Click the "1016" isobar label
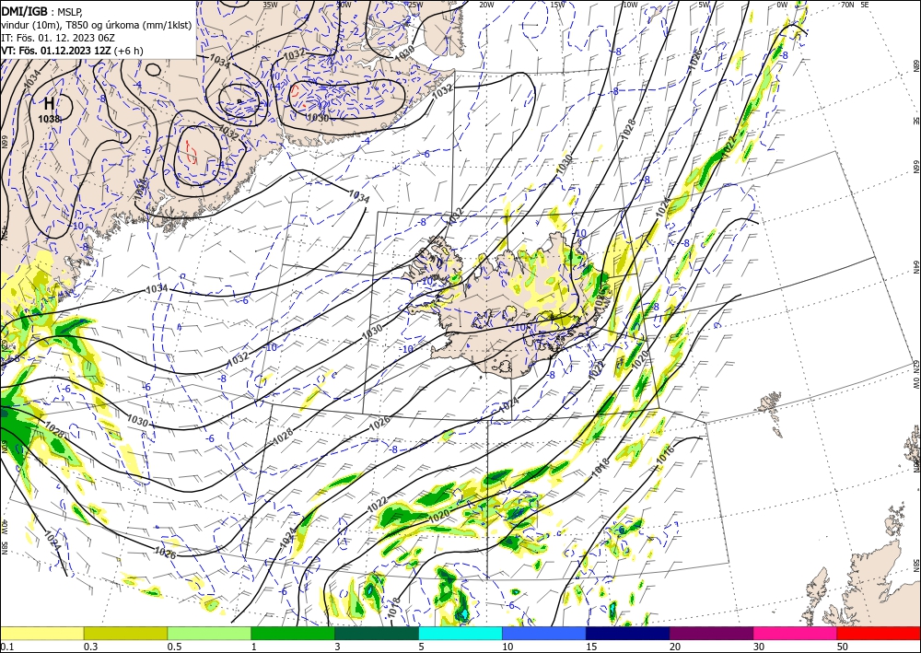The height and width of the screenshot is (653, 921). [665, 453]
